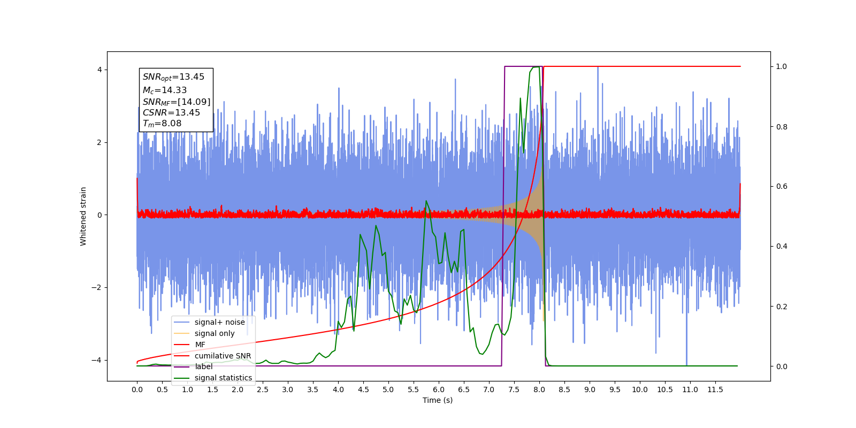Click the SNRopt=13.45 annotation line

173,77
